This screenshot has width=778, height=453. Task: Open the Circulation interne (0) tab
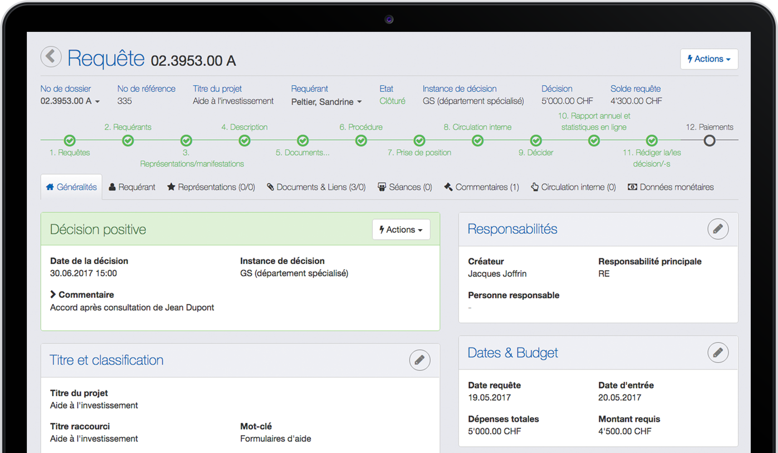click(x=573, y=187)
